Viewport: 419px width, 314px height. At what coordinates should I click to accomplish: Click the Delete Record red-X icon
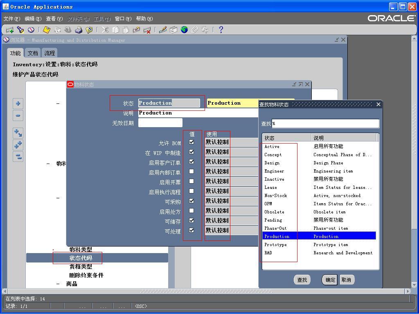(147, 30)
